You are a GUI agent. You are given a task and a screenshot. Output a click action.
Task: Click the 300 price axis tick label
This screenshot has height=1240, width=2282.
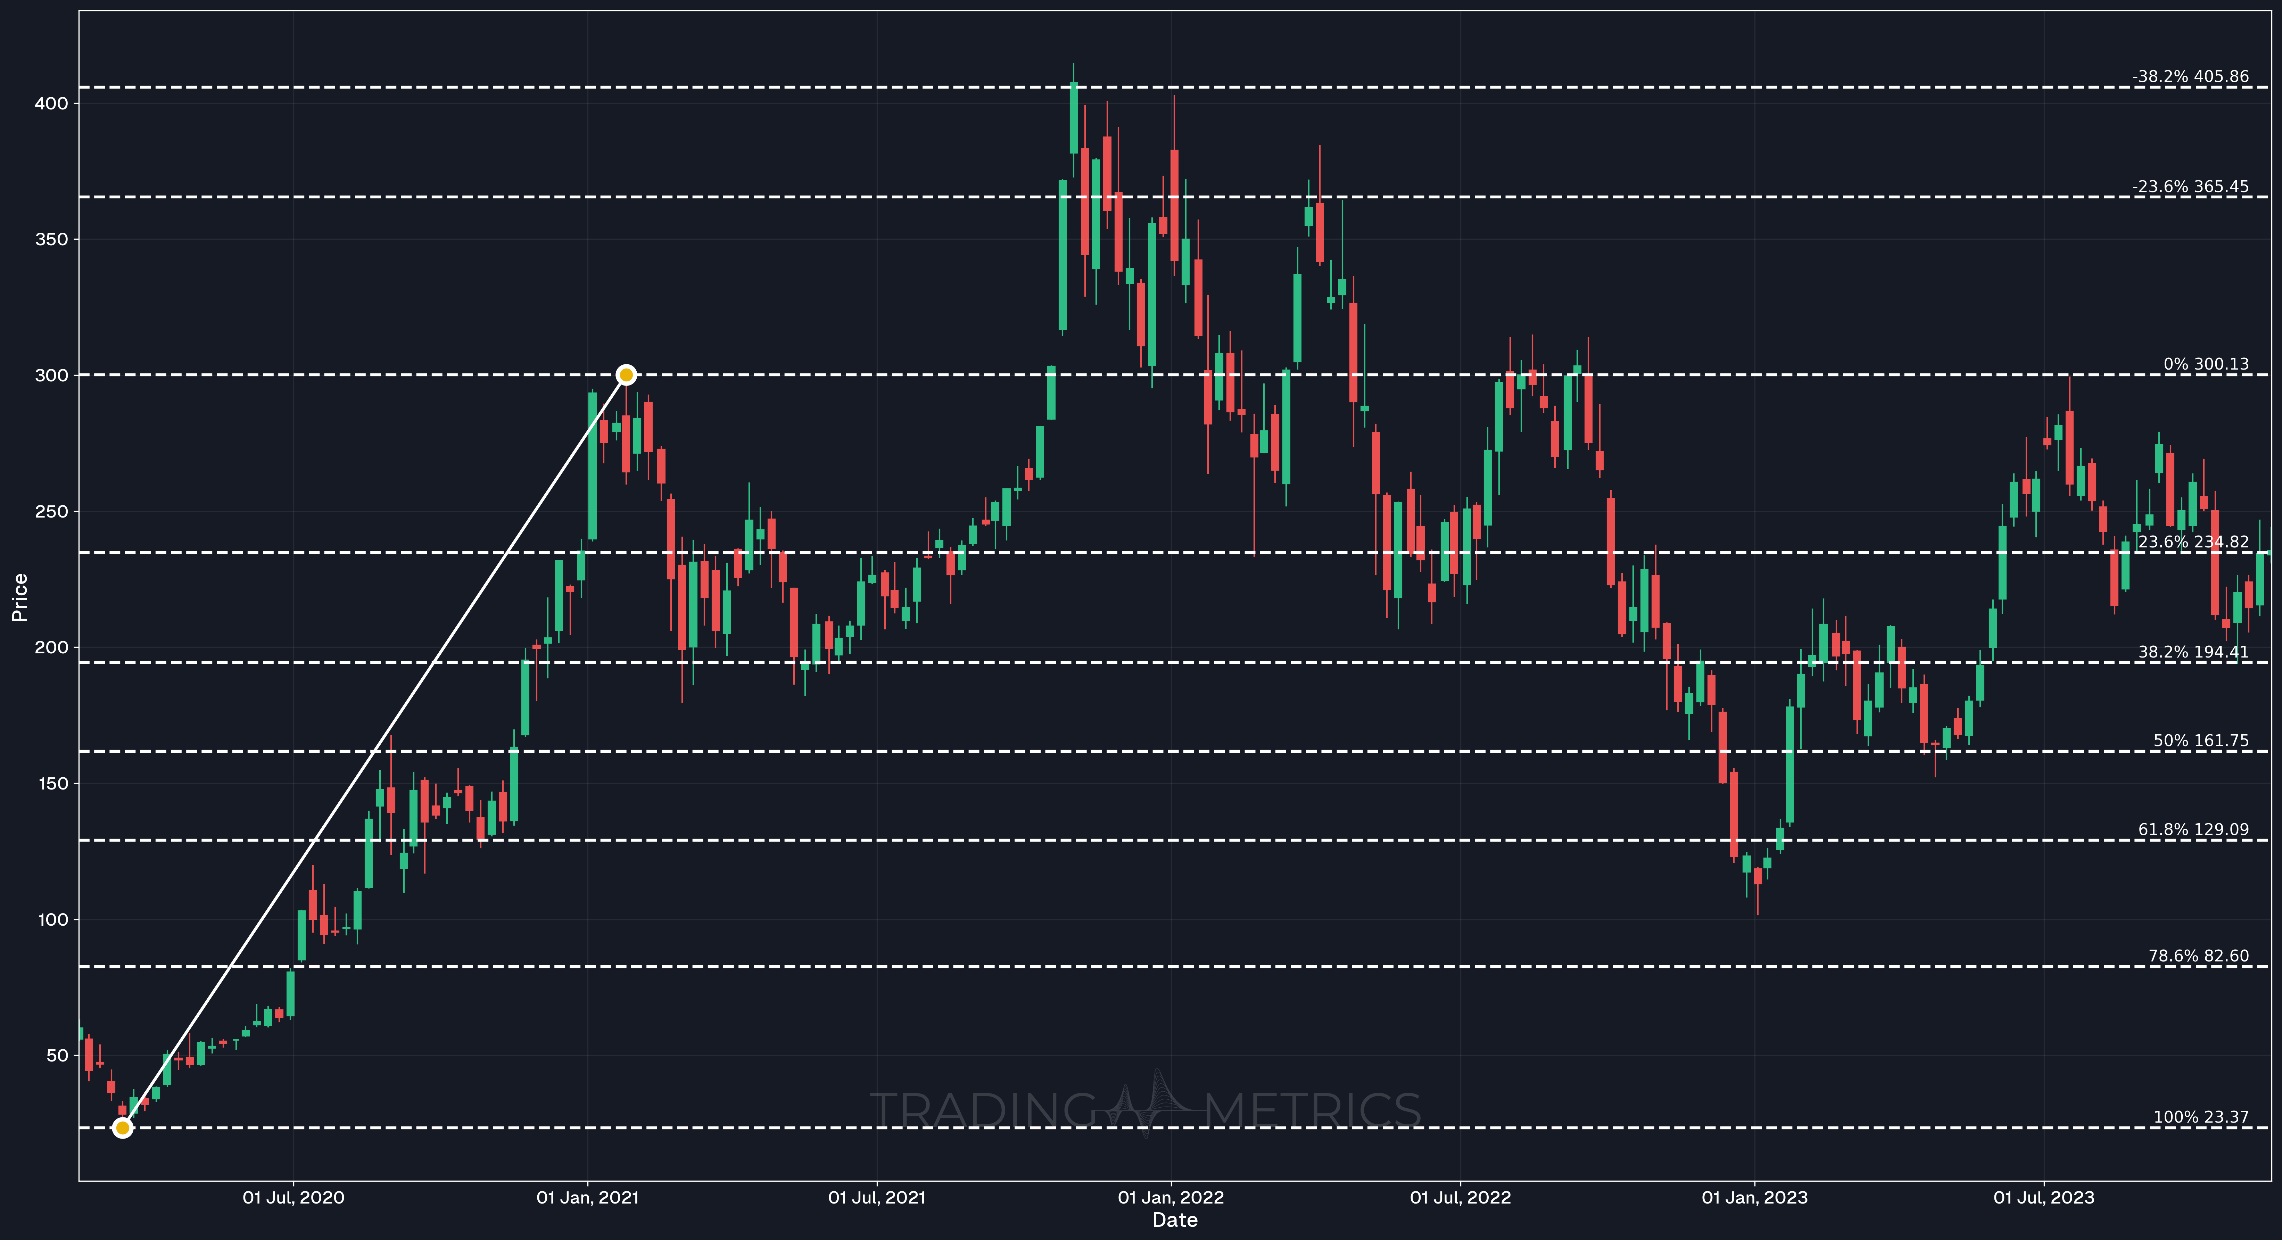[51, 375]
